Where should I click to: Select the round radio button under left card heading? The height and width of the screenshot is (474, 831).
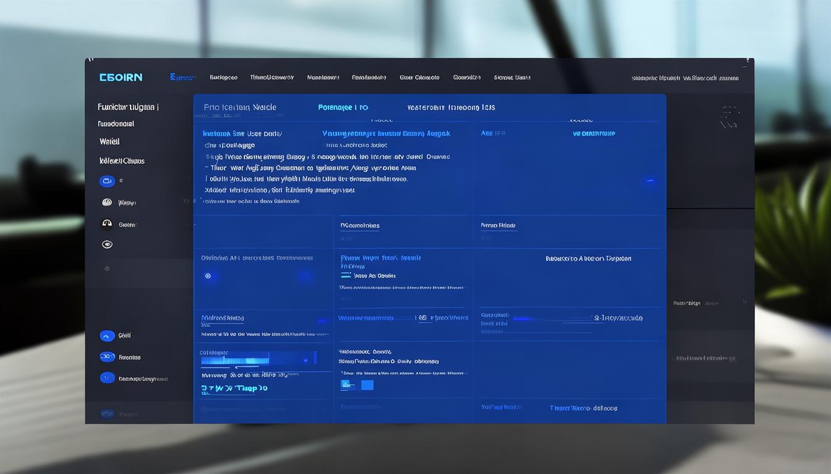208,276
